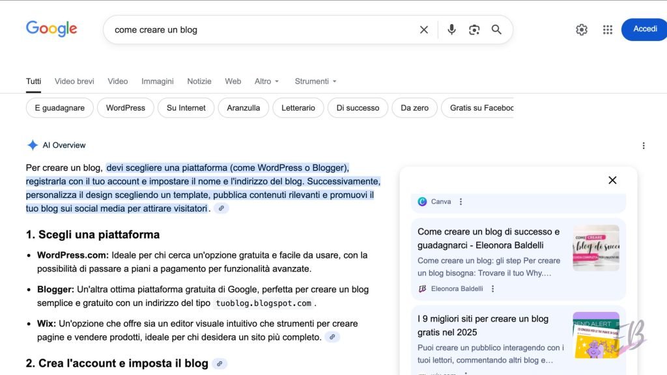Switch to the Web tab

point(233,81)
